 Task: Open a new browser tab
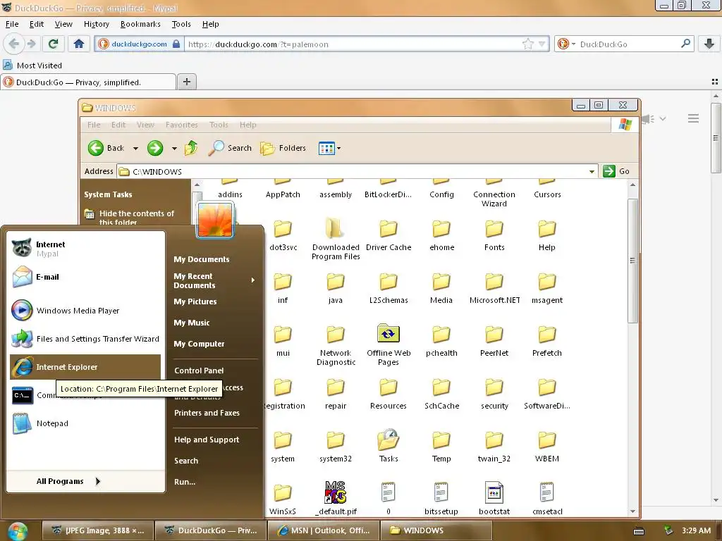pos(186,82)
